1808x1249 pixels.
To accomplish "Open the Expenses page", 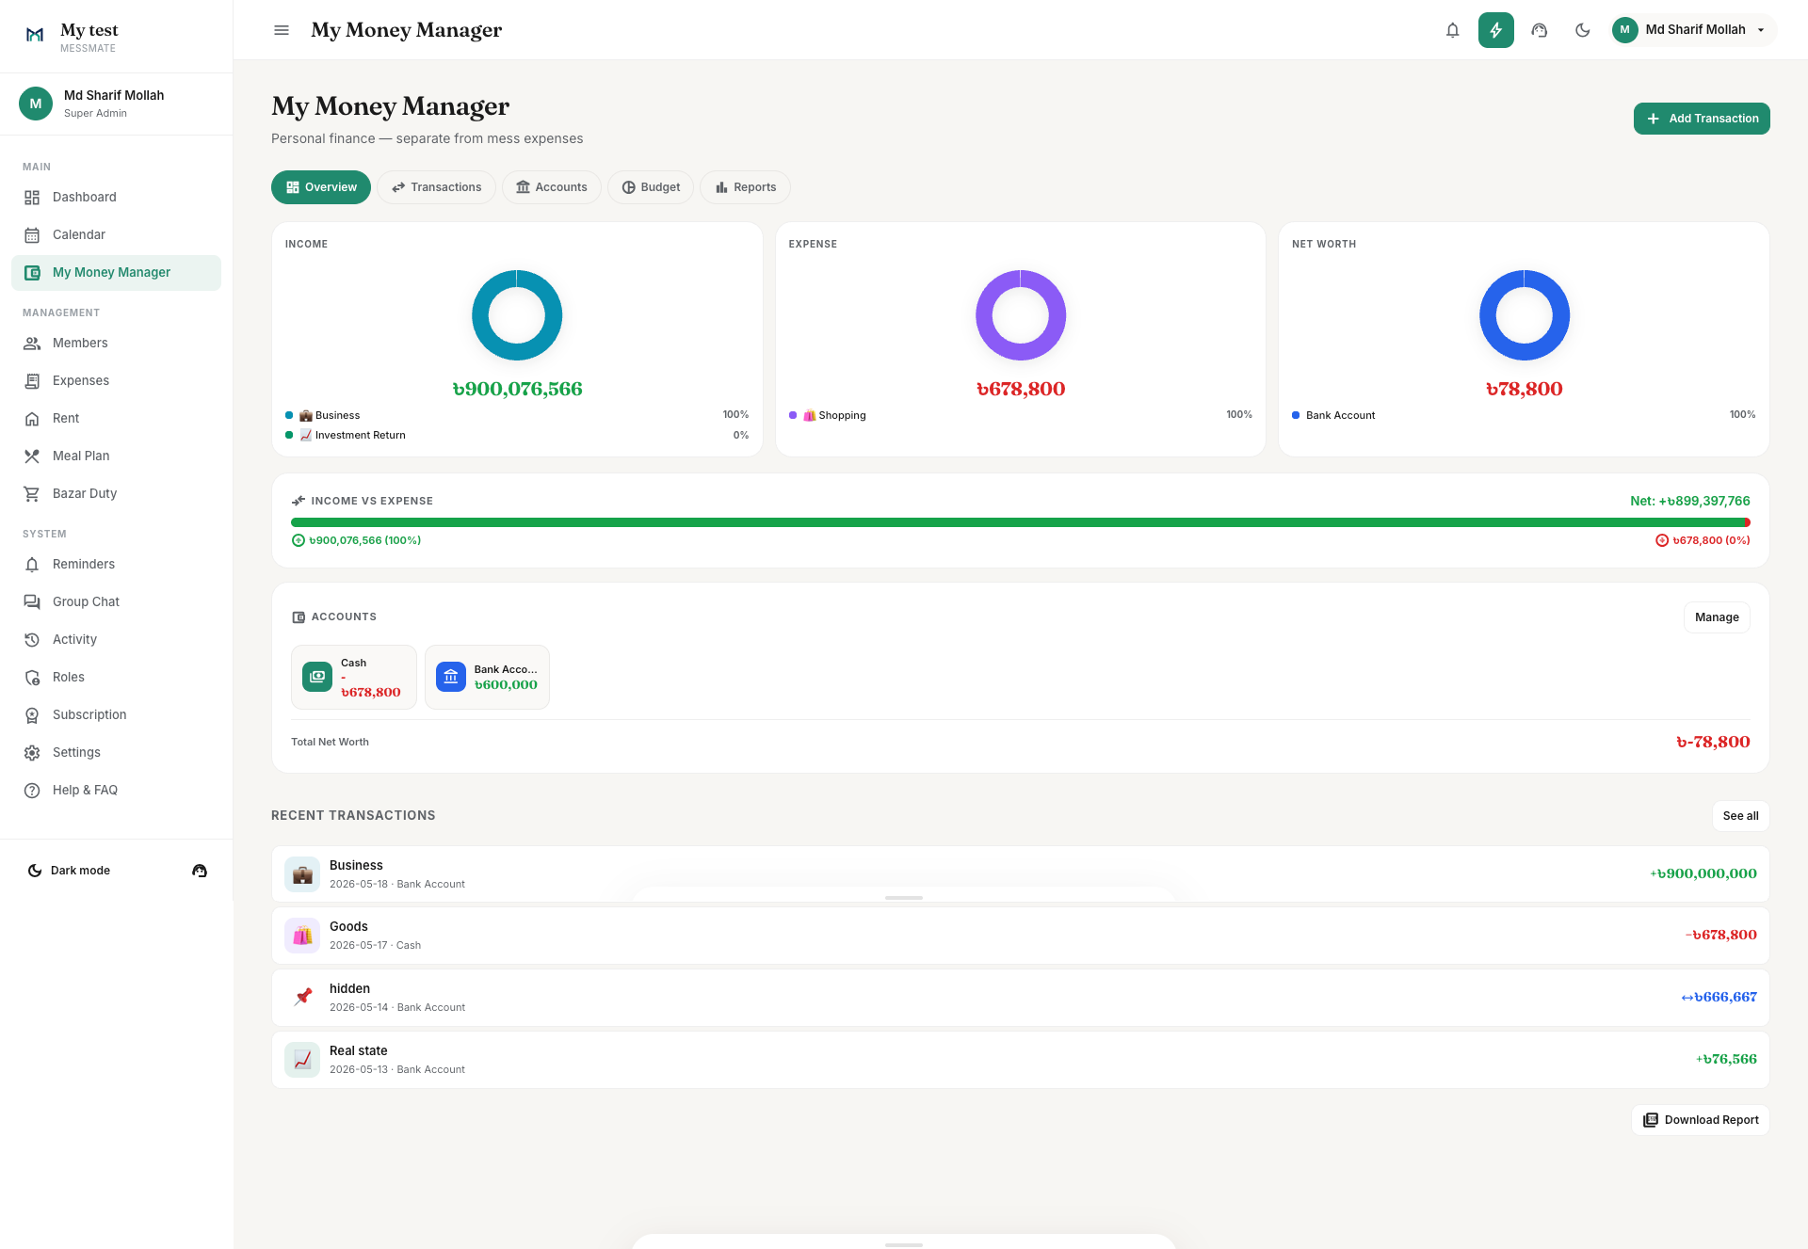I will [x=116, y=381].
